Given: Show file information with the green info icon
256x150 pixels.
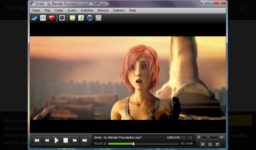Looking at the screenshot, I should (x=72, y=18).
